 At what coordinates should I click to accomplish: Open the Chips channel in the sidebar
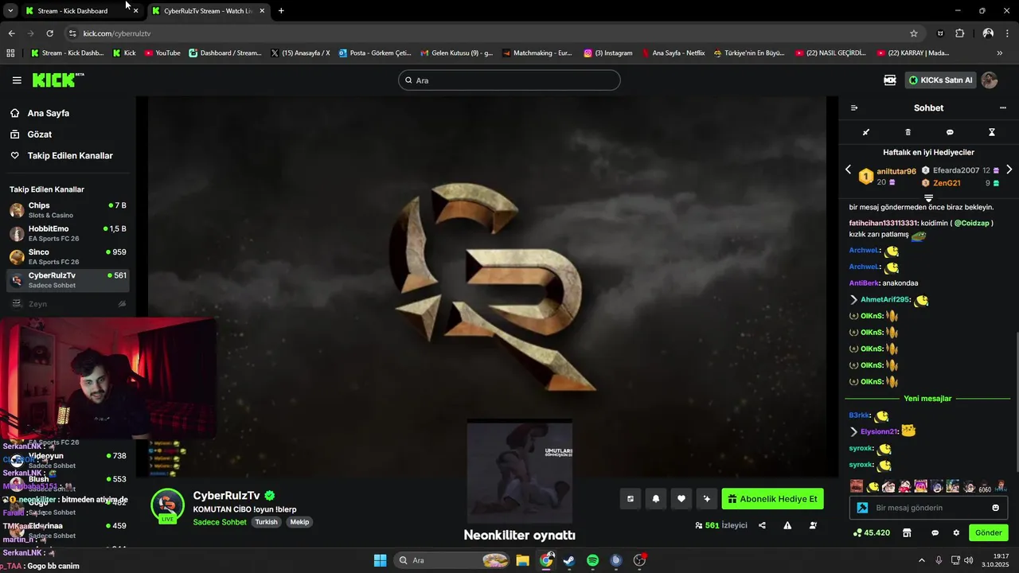point(68,210)
